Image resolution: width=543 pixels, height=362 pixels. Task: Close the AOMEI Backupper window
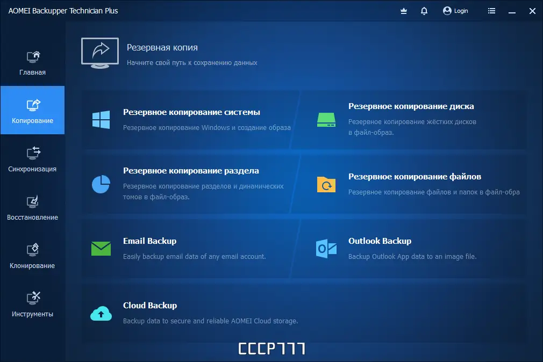pos(533,11)
